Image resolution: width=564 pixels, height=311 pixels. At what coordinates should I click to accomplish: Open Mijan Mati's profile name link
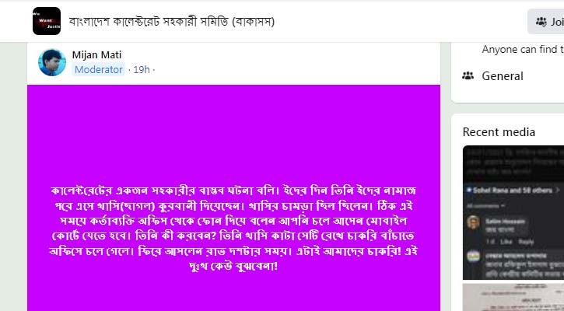[96, 54]
